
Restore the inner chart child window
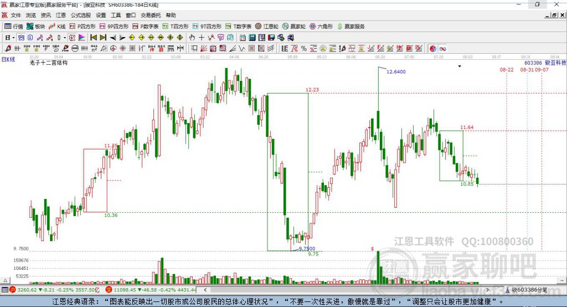pos(554,15)
